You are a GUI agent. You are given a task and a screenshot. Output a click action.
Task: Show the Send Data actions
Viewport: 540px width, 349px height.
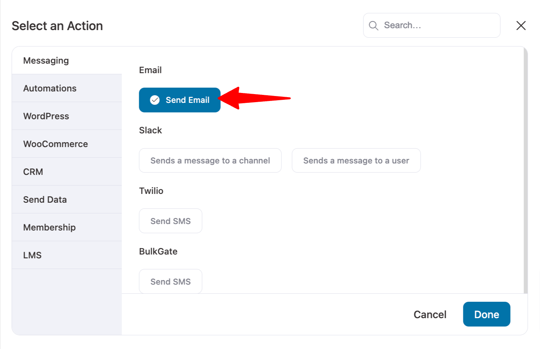point(67,200)
